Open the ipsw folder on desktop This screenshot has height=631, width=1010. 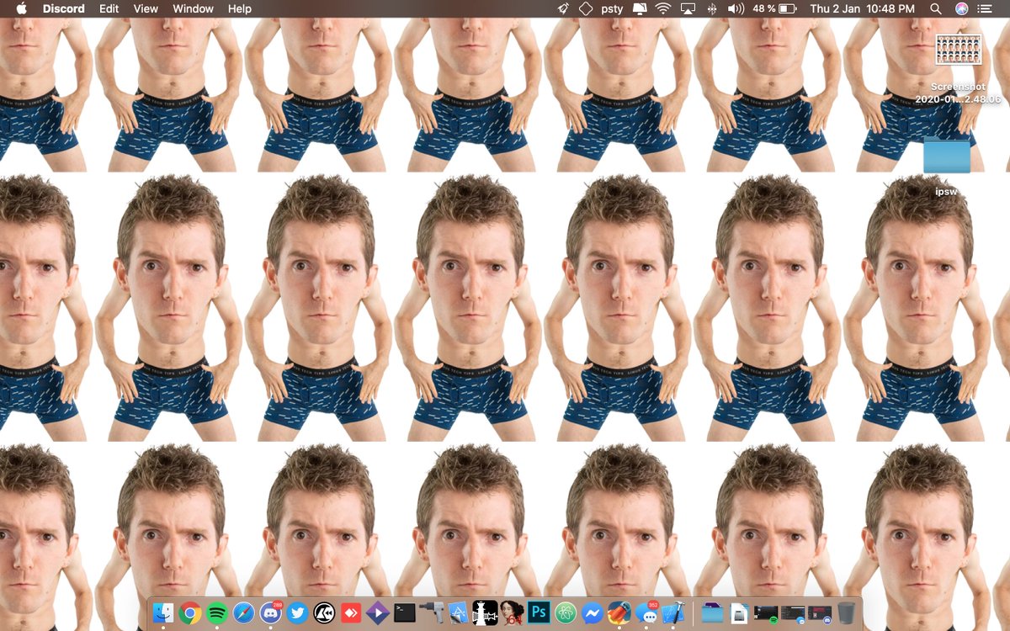pyautogui.click(x=947, y=166)
